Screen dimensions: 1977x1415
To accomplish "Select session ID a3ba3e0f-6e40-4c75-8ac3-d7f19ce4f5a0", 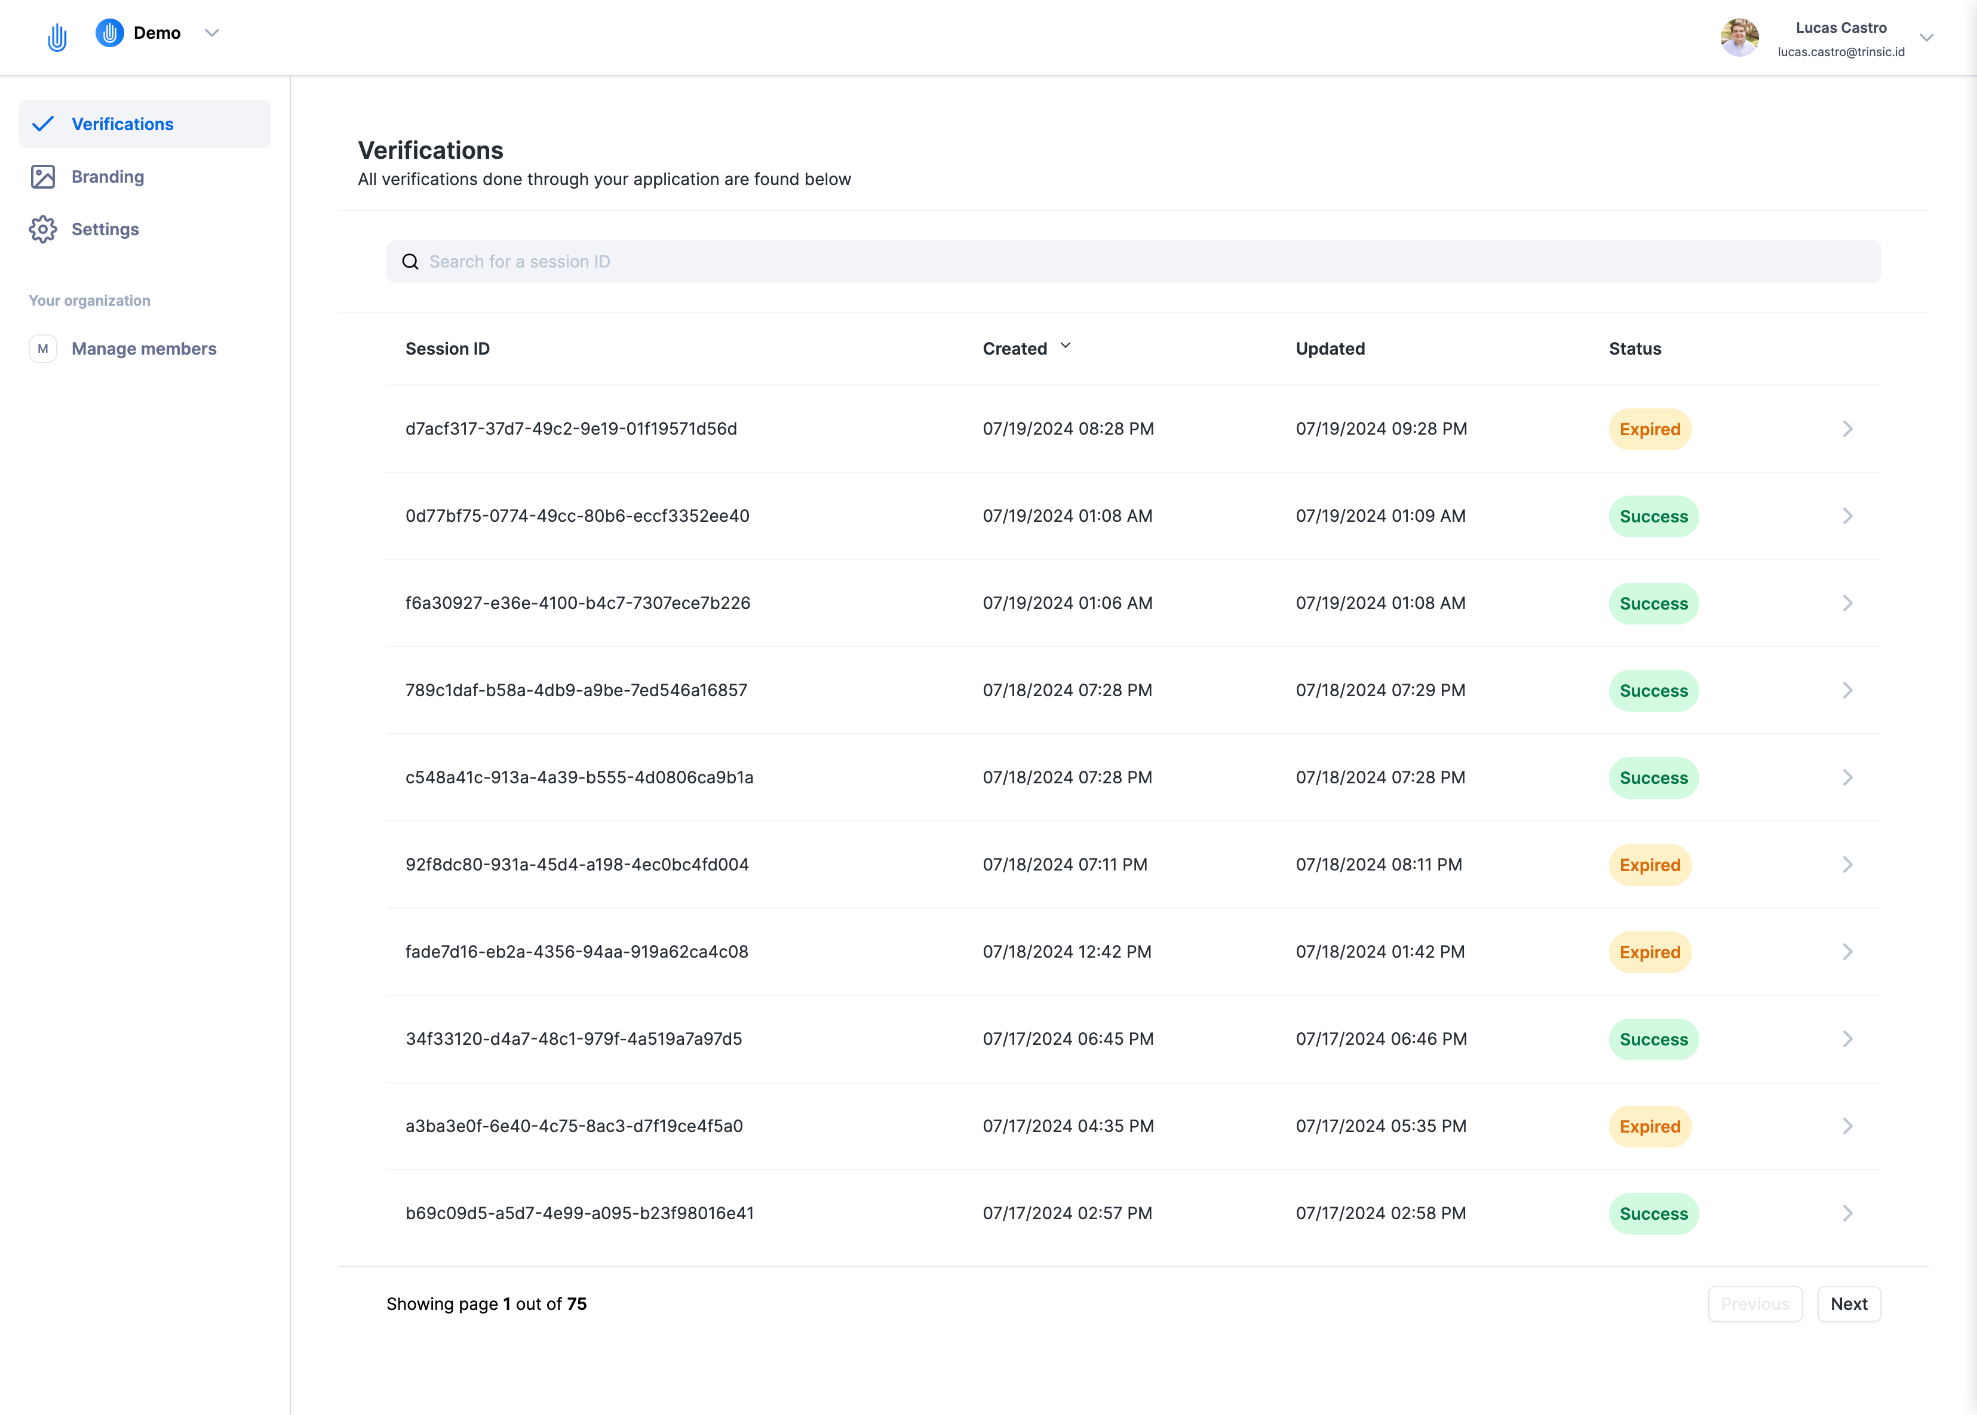I will pos(573,1125).
